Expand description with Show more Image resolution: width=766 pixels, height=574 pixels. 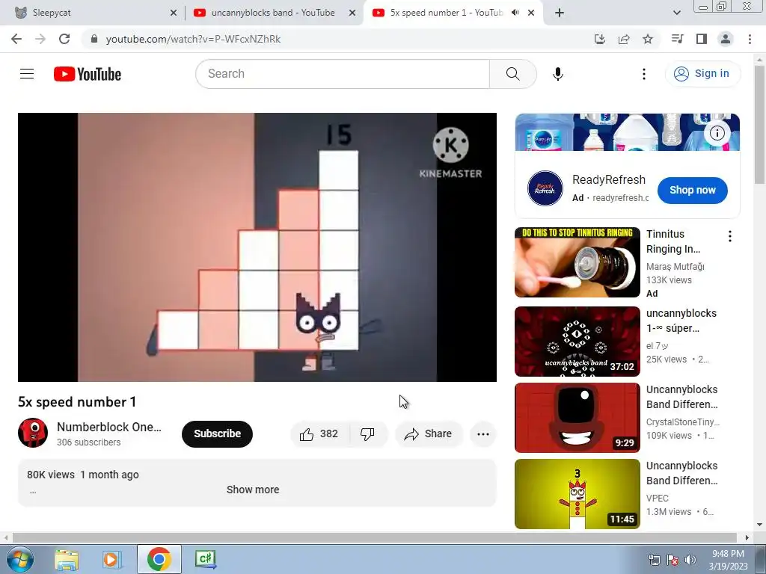pyautogui.click(x=253, y=490)
